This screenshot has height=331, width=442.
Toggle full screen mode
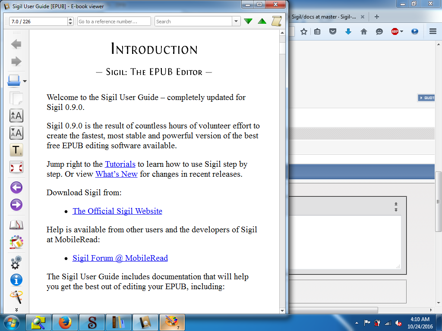pos(16,167)
